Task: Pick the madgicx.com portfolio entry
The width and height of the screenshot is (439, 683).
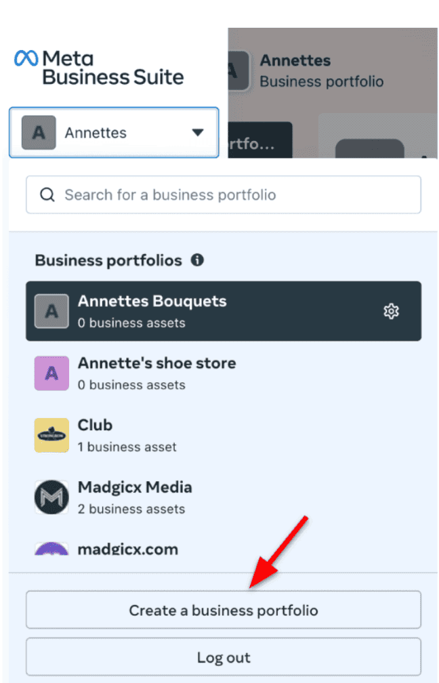Action: [203, 549]
